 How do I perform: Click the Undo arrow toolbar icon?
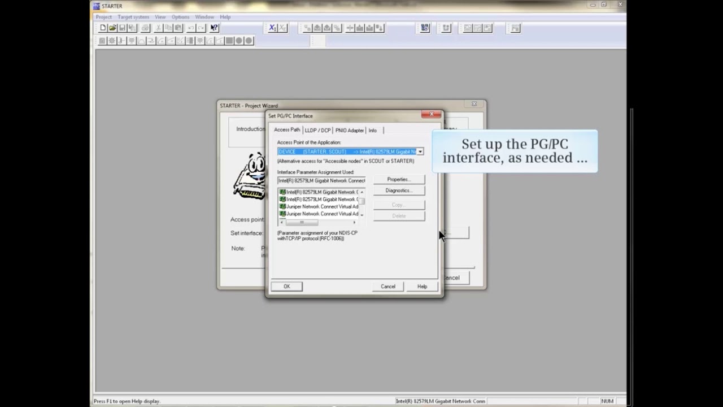[191, 28]
